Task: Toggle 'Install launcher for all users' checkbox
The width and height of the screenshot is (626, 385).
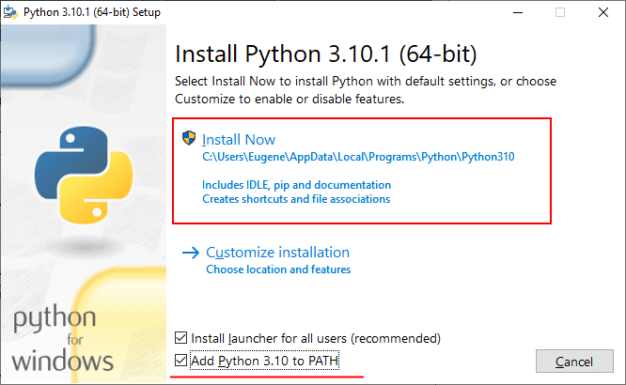Action: [x=181, y=337]
